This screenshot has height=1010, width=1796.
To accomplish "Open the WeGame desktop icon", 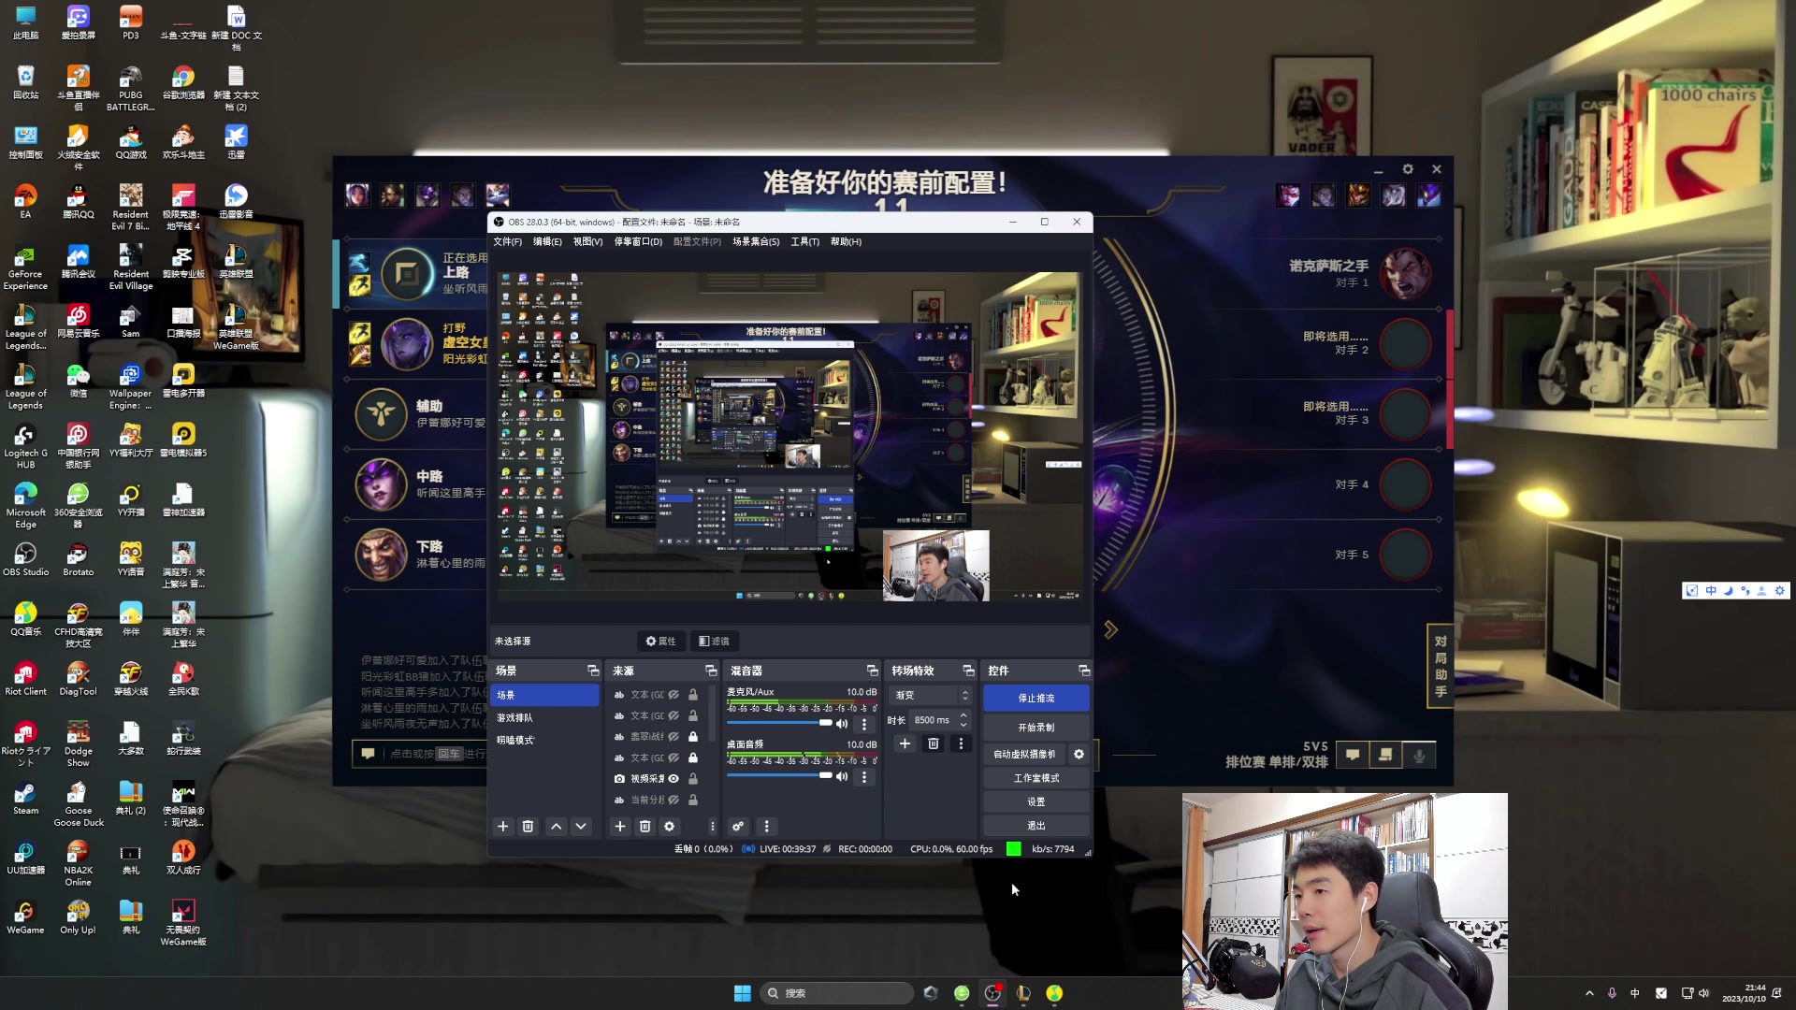I will pos(25,916).
